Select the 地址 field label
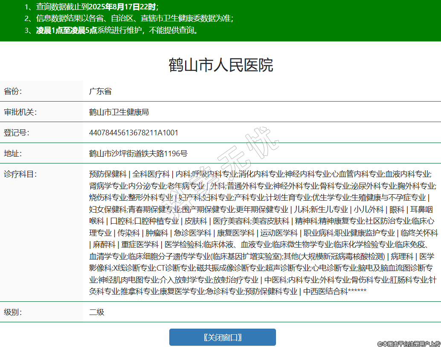Viewport: 441px width, 347px height. (x=13, y=153)
